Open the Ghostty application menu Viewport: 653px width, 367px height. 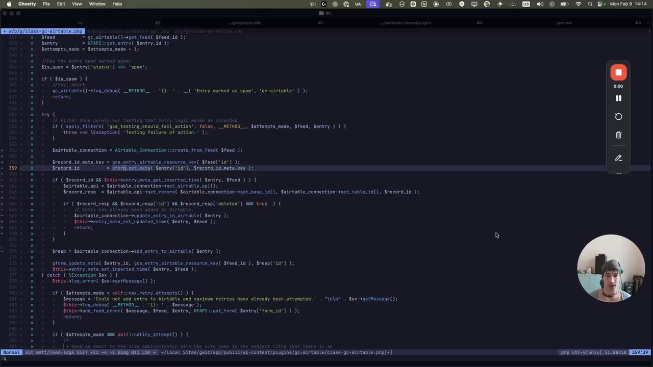(27, 4)
